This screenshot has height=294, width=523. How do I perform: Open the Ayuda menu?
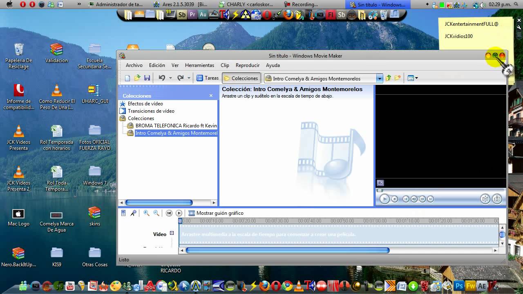[273, 65]
